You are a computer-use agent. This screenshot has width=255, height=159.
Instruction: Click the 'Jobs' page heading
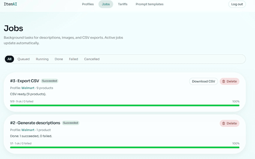(13, 28)
